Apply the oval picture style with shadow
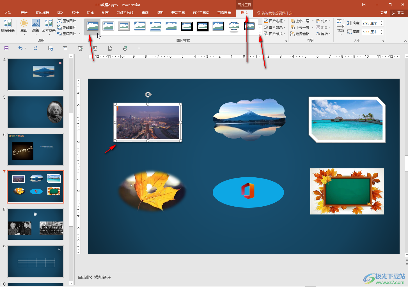This screenshot has height=287, width=408. click(x=234, y=26)
